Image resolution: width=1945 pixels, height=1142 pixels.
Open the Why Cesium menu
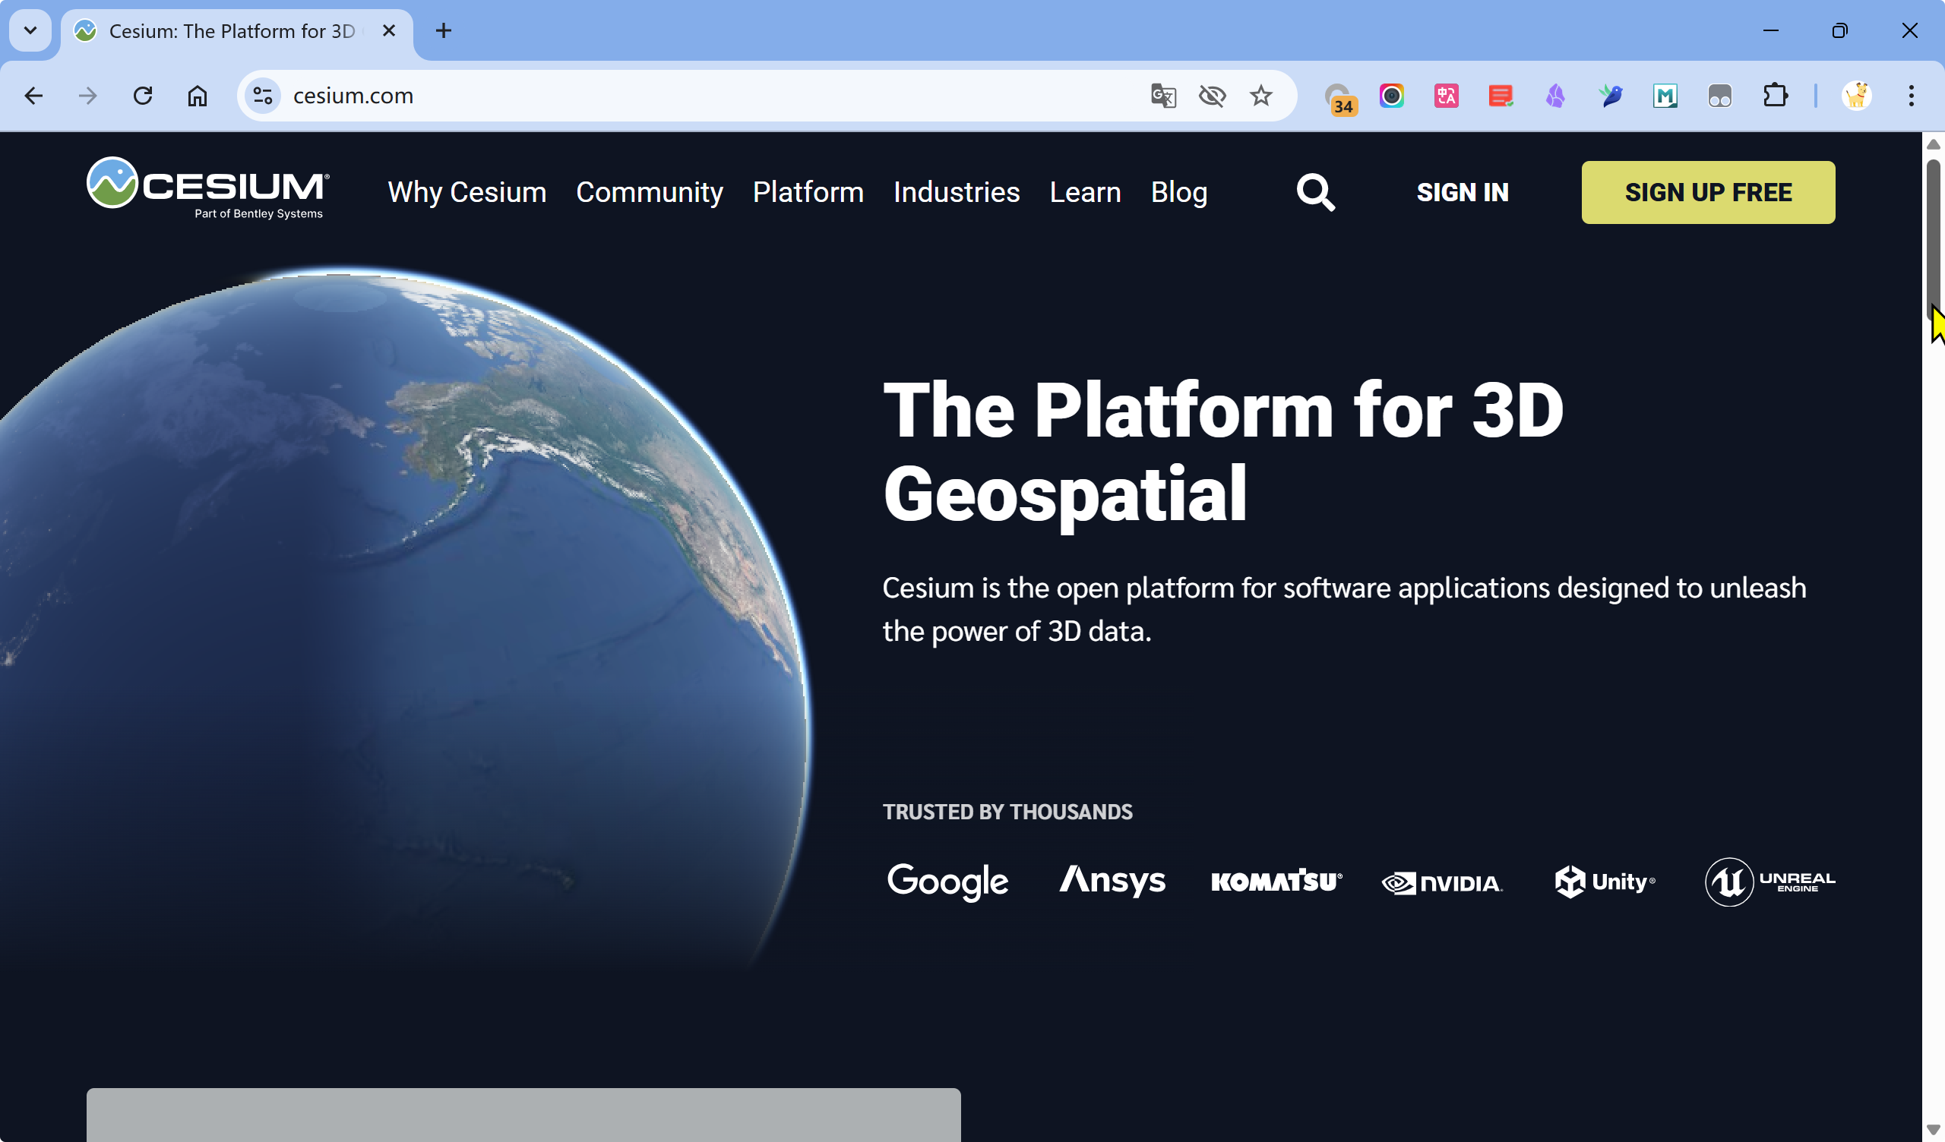pyautogui.click(x=467, y=192)
